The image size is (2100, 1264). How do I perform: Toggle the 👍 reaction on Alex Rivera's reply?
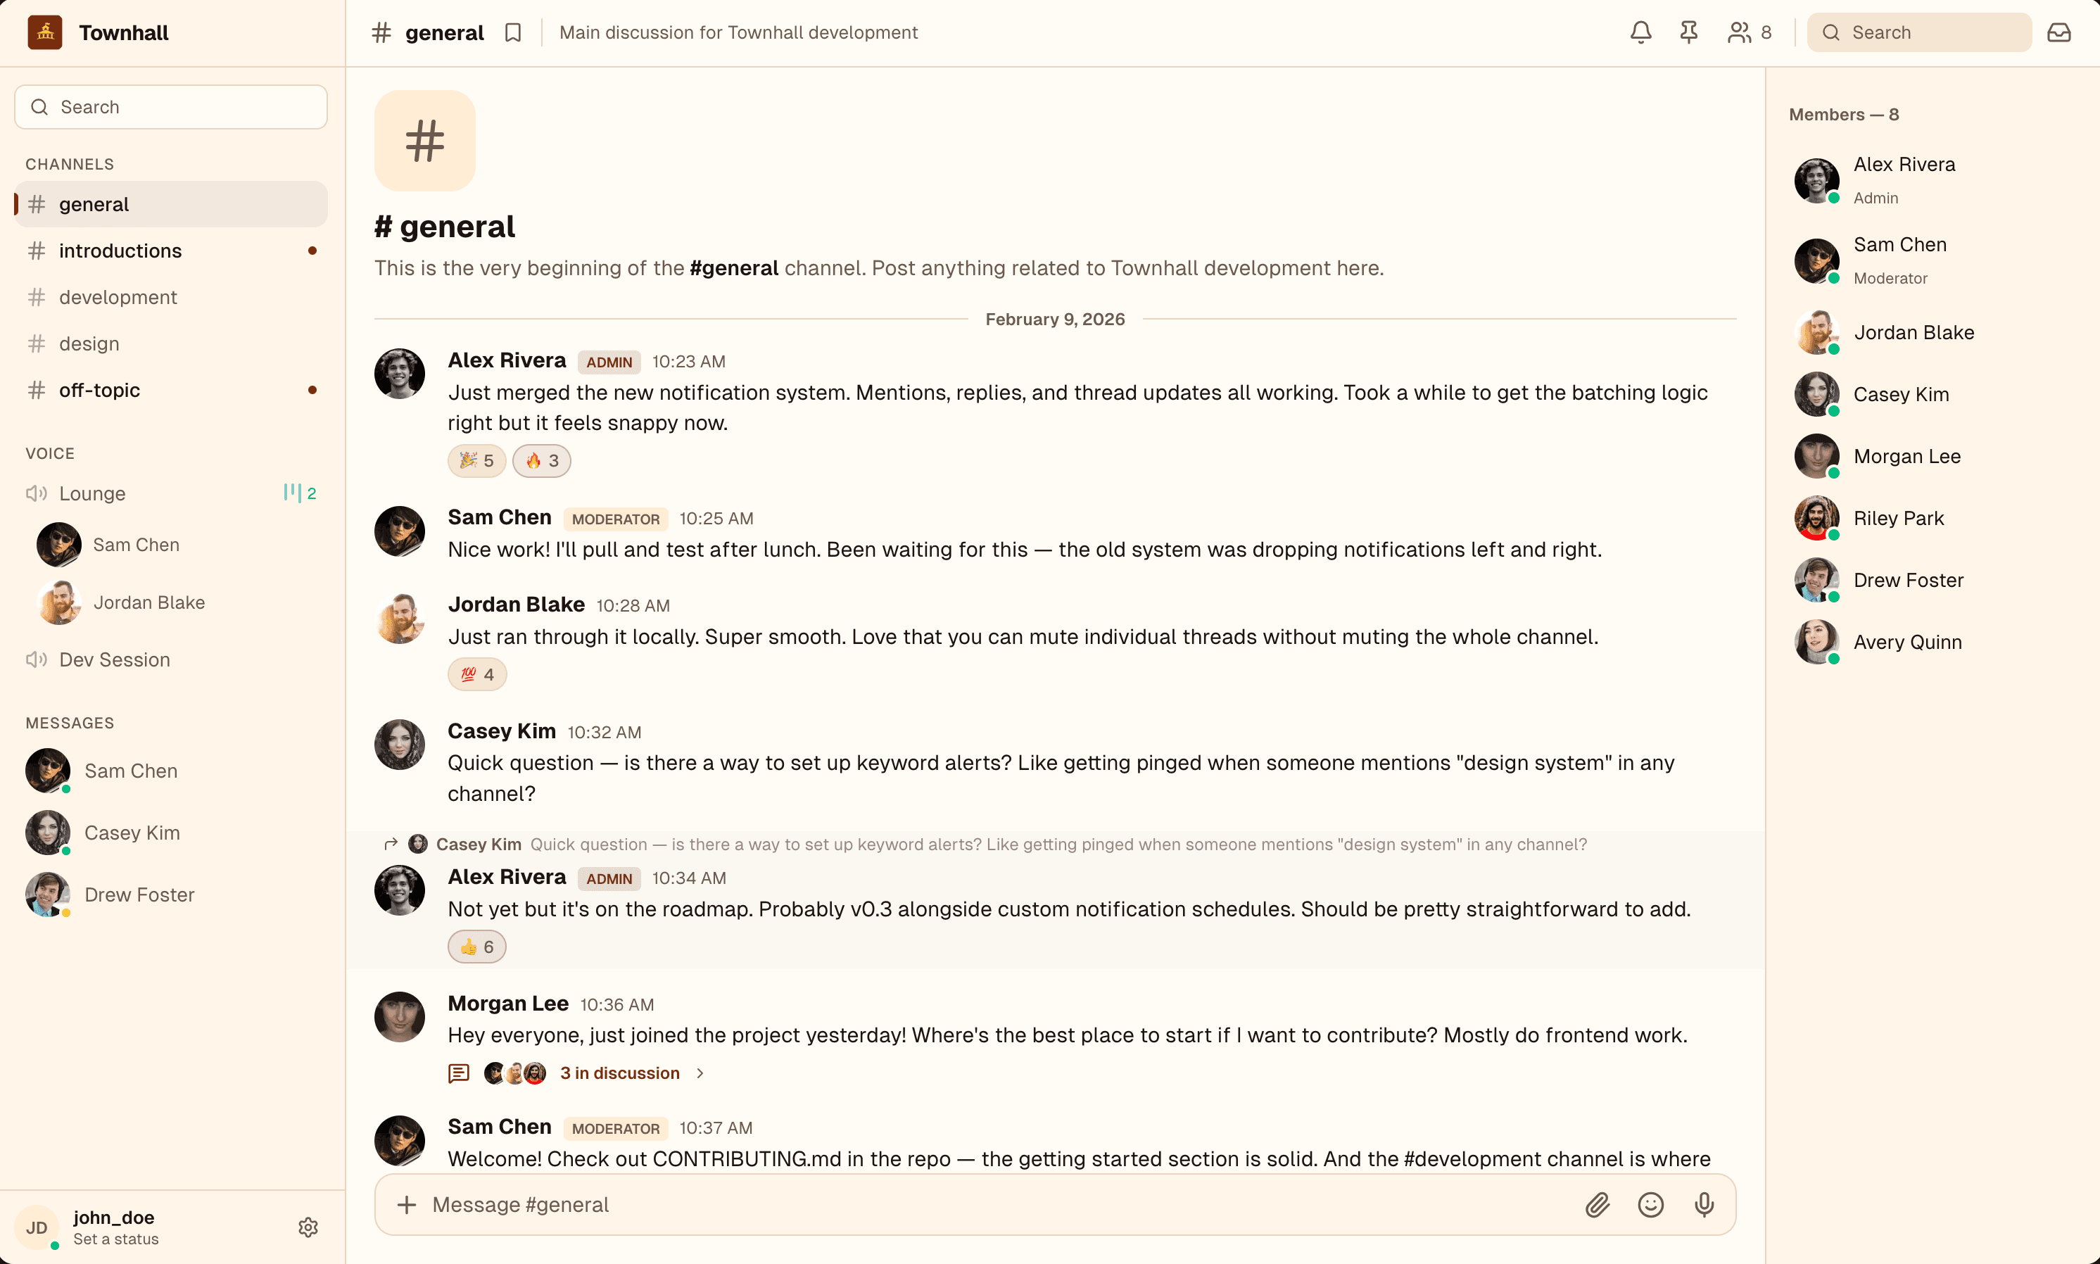[x=477, y=947]
